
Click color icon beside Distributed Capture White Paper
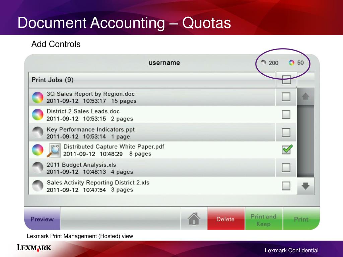38,150
